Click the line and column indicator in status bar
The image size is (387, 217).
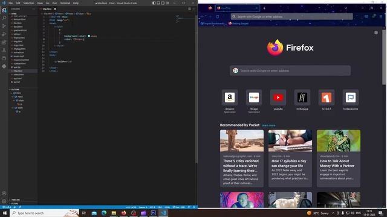click(131, 207)
